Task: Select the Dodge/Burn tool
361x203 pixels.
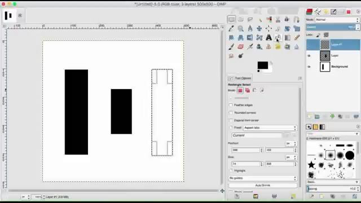Action: (x=241, y=56)
